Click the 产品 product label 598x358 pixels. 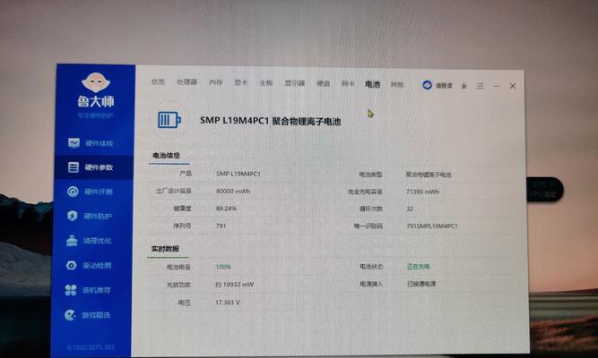[186, 174]
